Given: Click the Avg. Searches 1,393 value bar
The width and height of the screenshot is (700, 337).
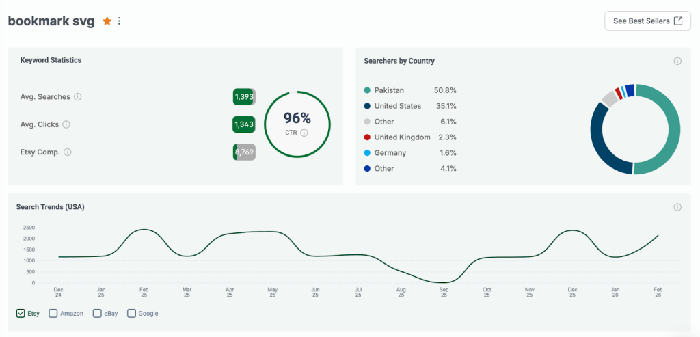Looking at the screenshot, I should pos(243,97).
